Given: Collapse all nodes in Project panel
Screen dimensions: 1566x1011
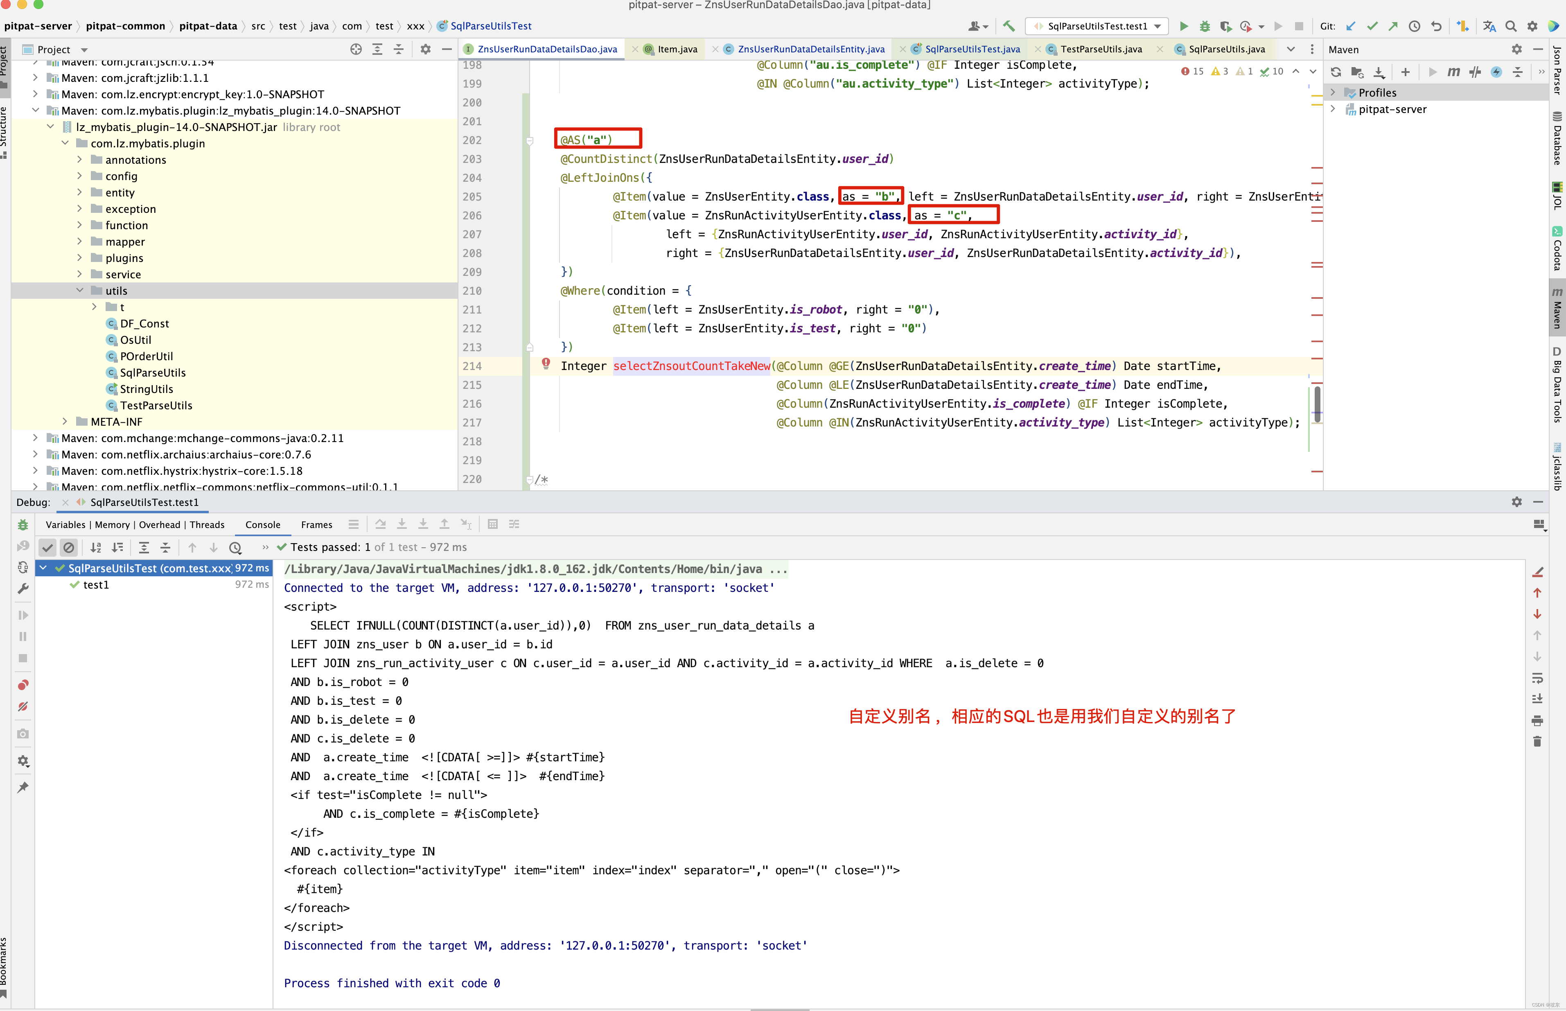Looking at the screenshot, I should coord(398,49).
